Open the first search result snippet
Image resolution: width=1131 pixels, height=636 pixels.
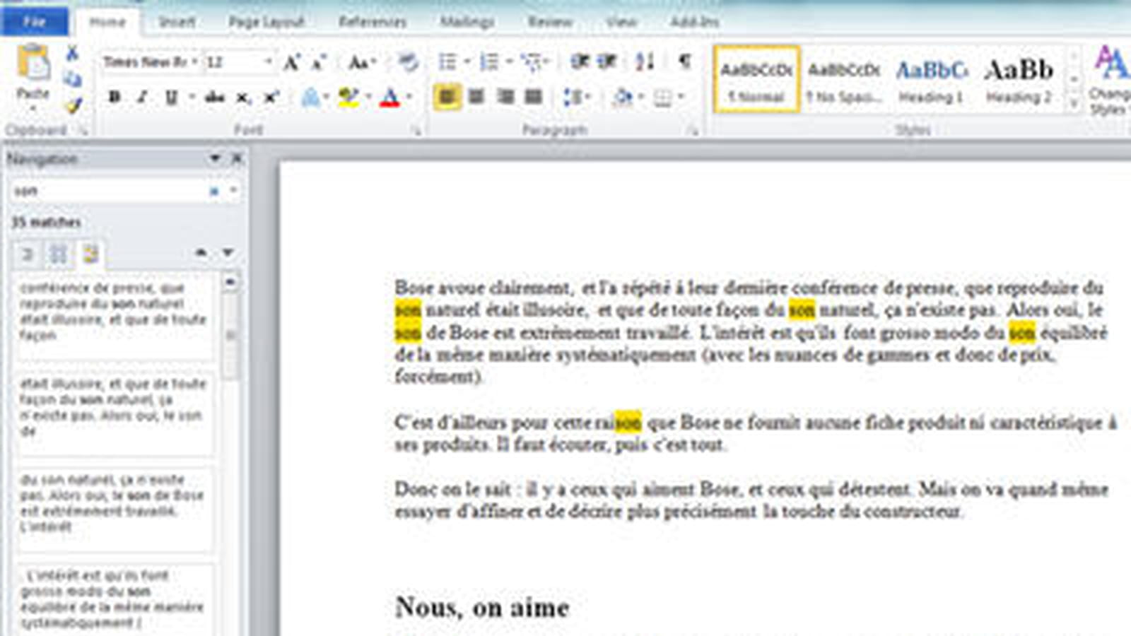tap(114, 315)
